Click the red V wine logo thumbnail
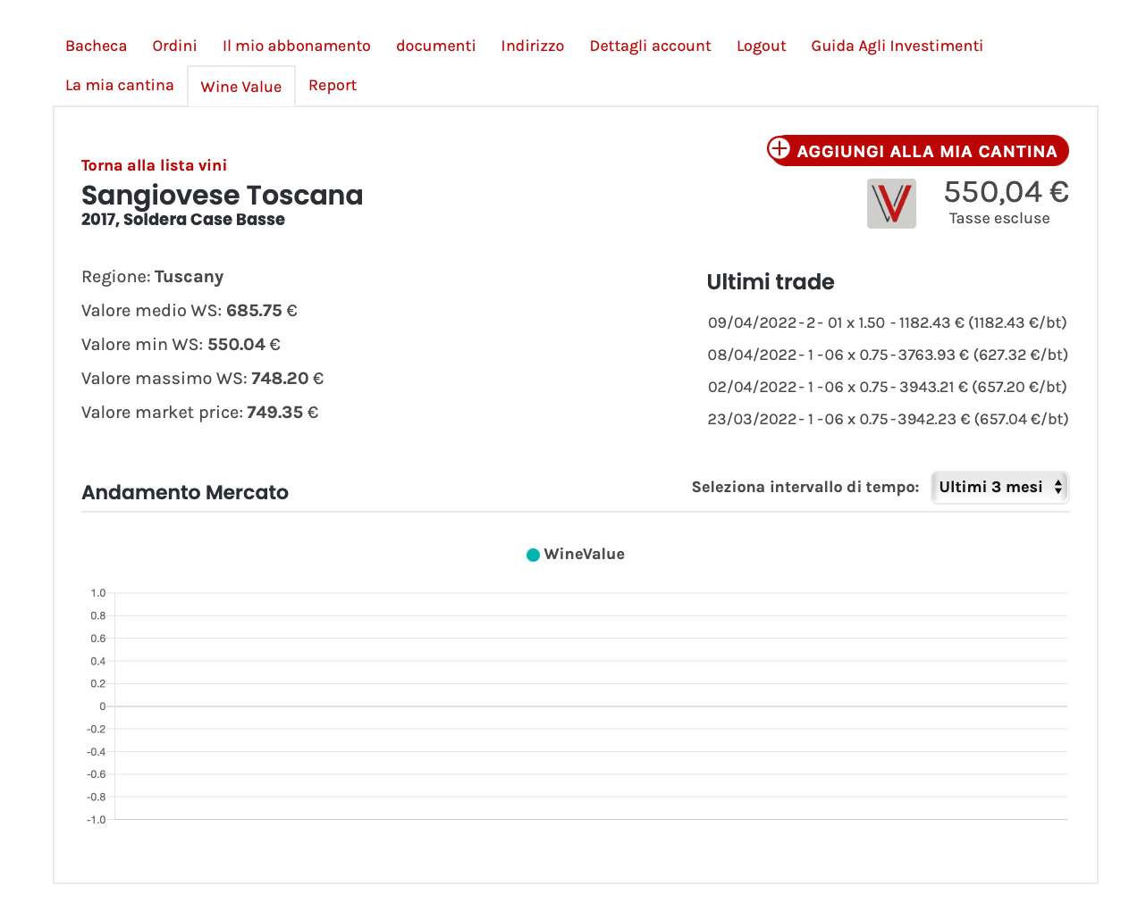The image size is (1146, 911). [x=891, y=204]
